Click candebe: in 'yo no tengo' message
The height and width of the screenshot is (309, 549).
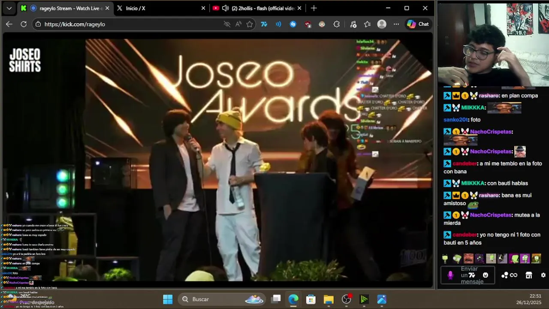coord(465,235)
